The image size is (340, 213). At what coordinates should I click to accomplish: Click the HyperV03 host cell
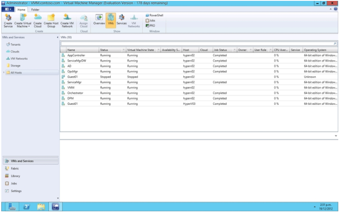tap(189, 103)
